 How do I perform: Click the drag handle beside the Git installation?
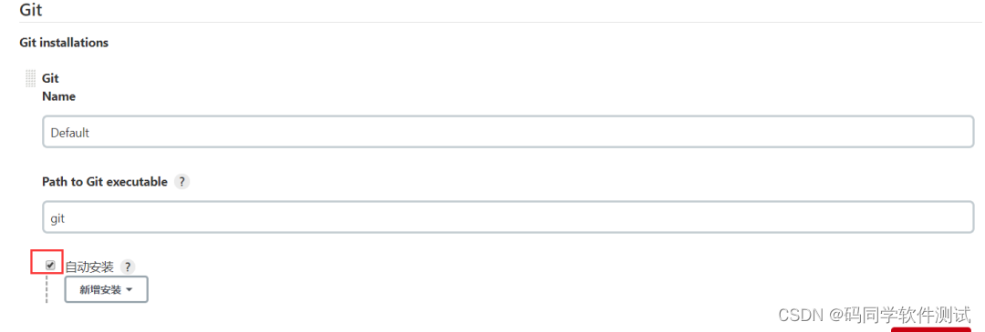pyautogui.click(x=30, y=78)
